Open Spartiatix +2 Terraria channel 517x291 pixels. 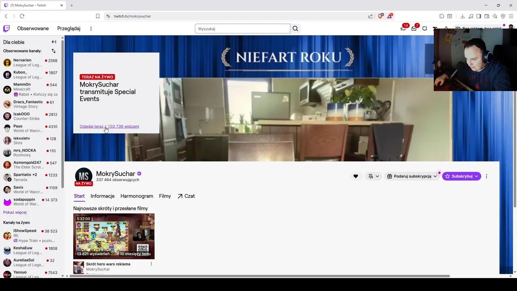click(31, 177)
